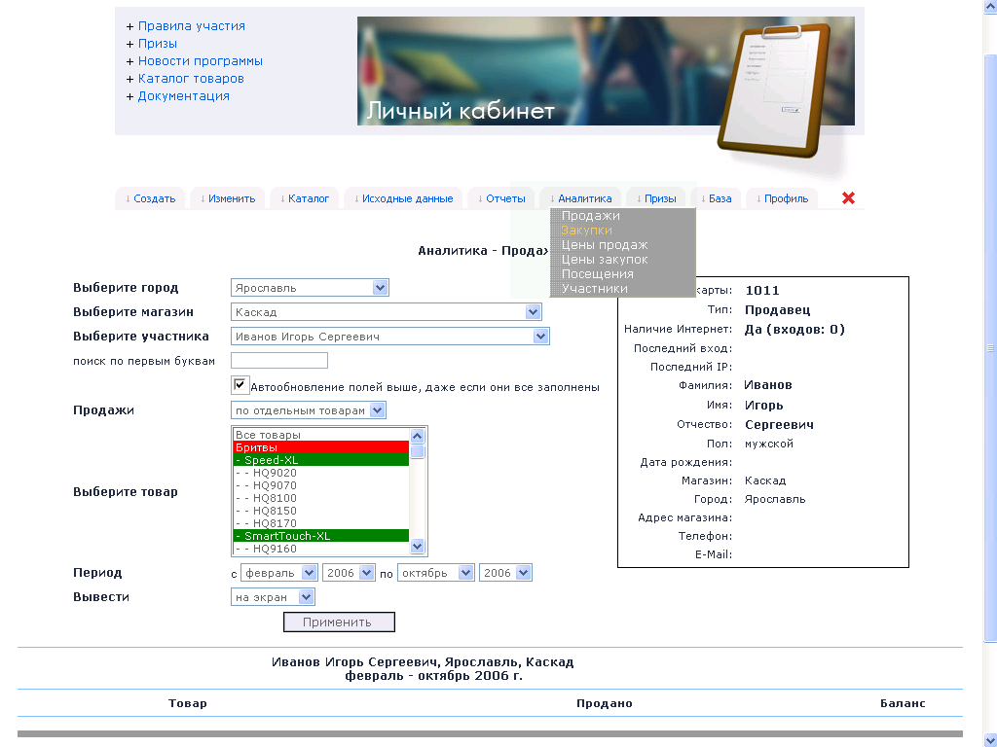Open the city dropdown showing Ярославль
The width and height of the screenshot is (997, 747).
[310, 288]
